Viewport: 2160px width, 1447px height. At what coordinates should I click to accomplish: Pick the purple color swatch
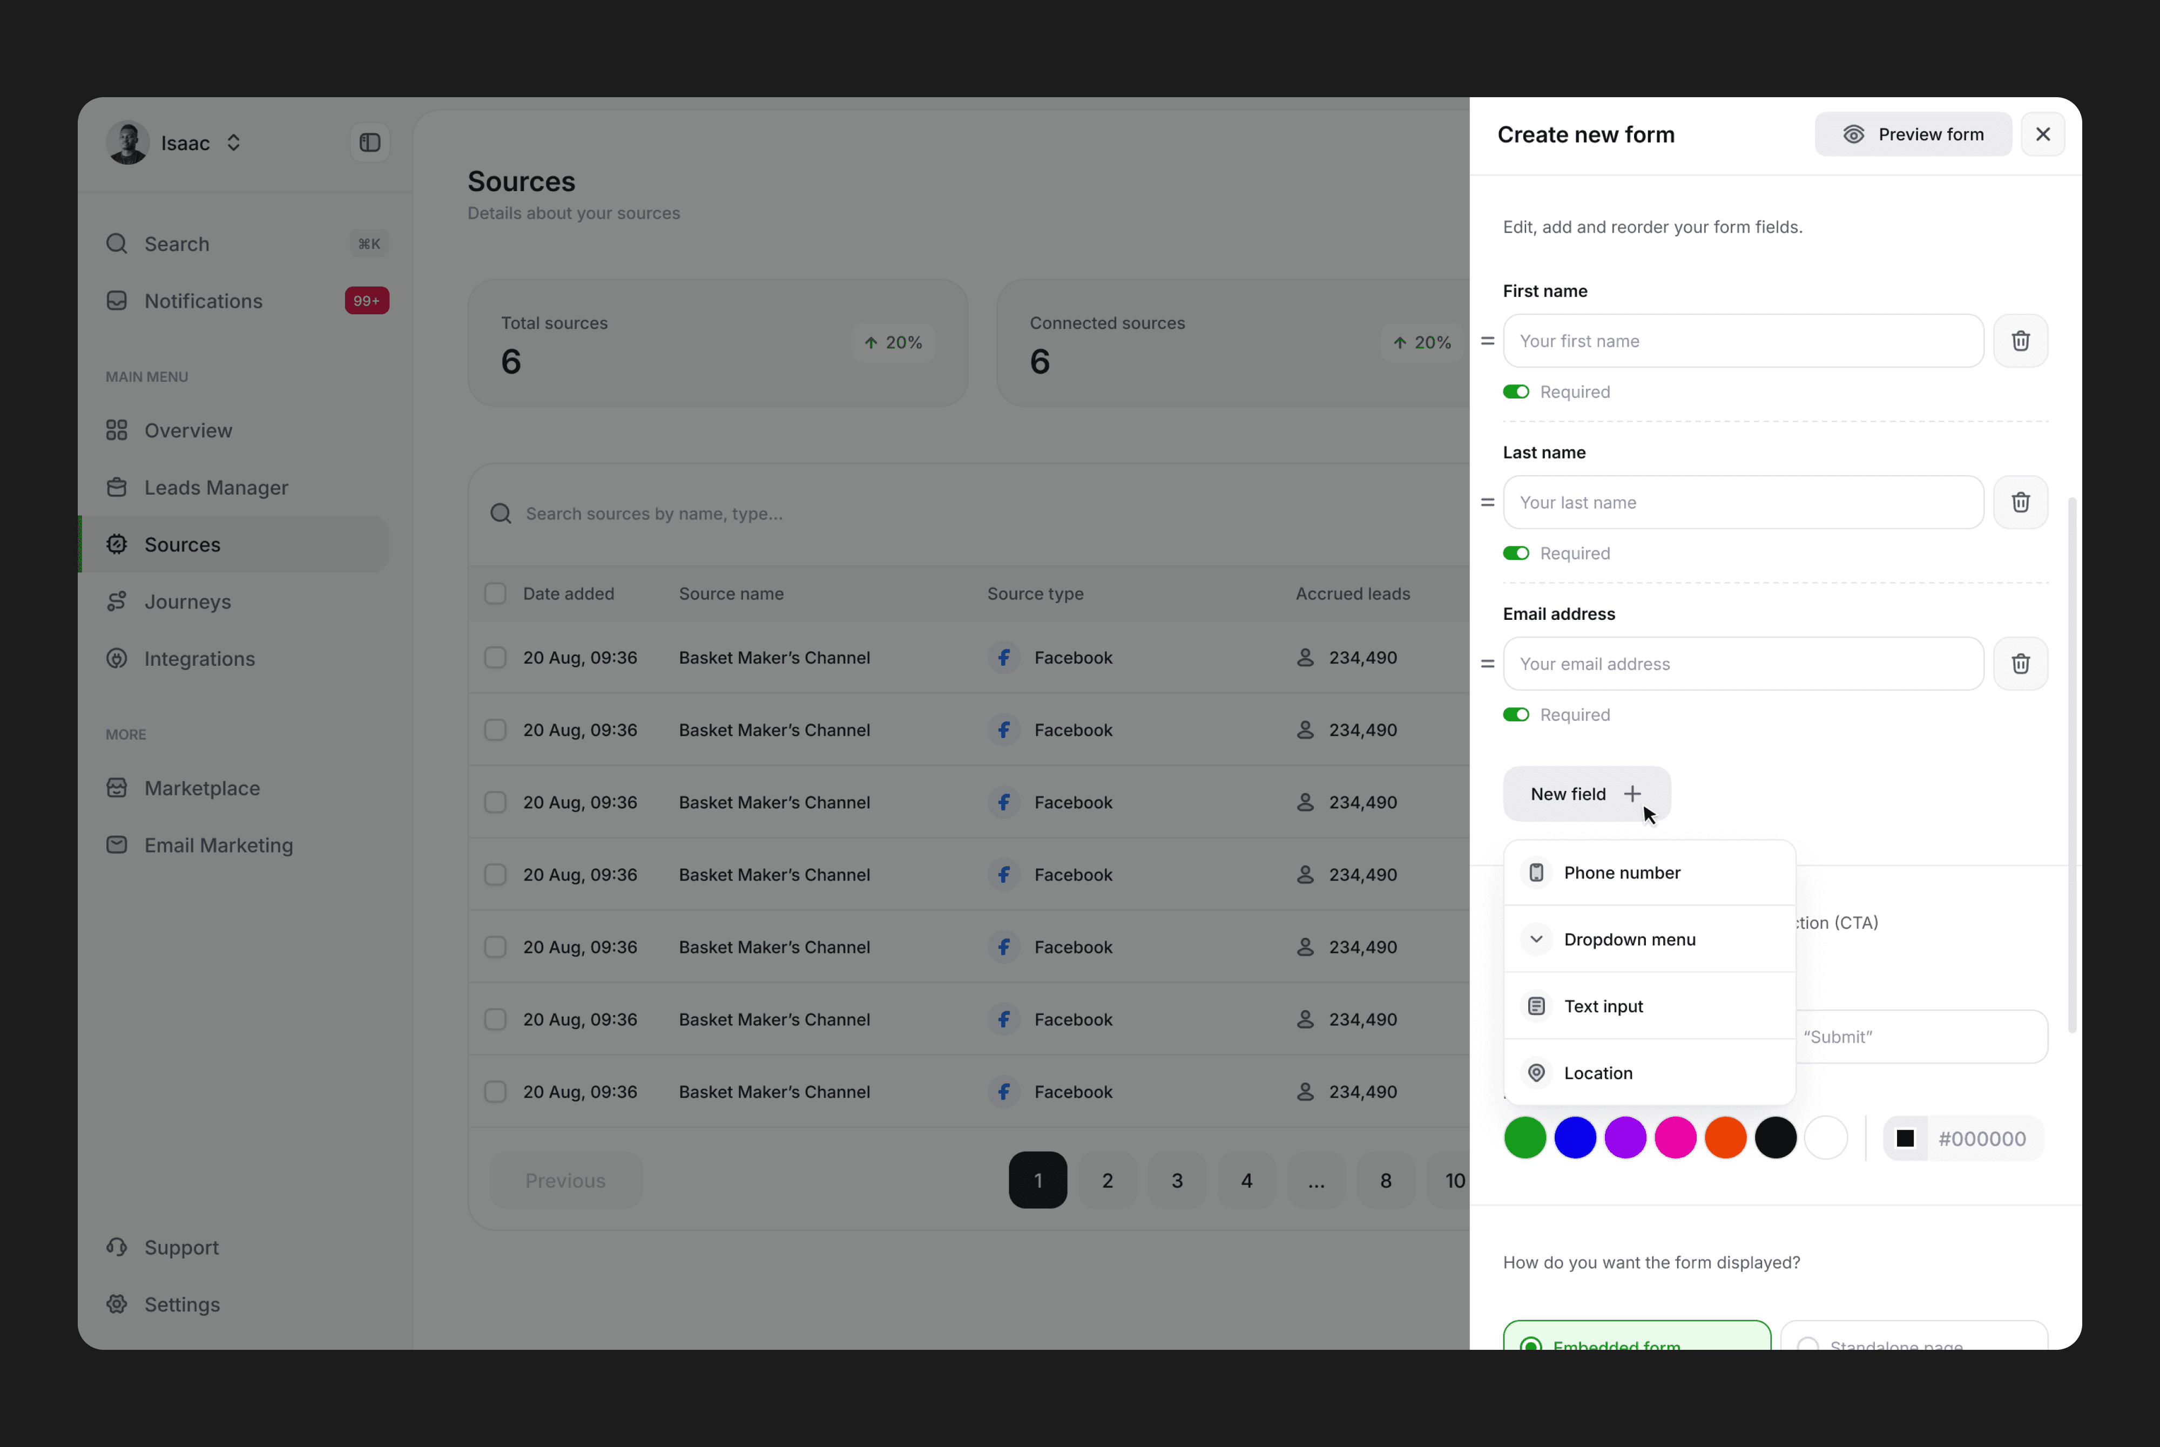1626,1138
